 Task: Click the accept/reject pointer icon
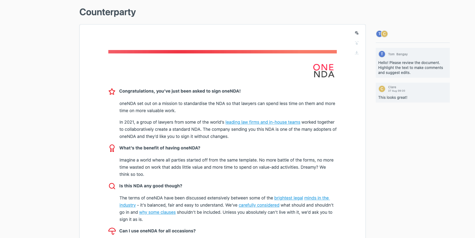click(x=357, y=43)
